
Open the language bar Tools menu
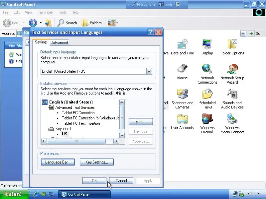click(x=165, y=4)
